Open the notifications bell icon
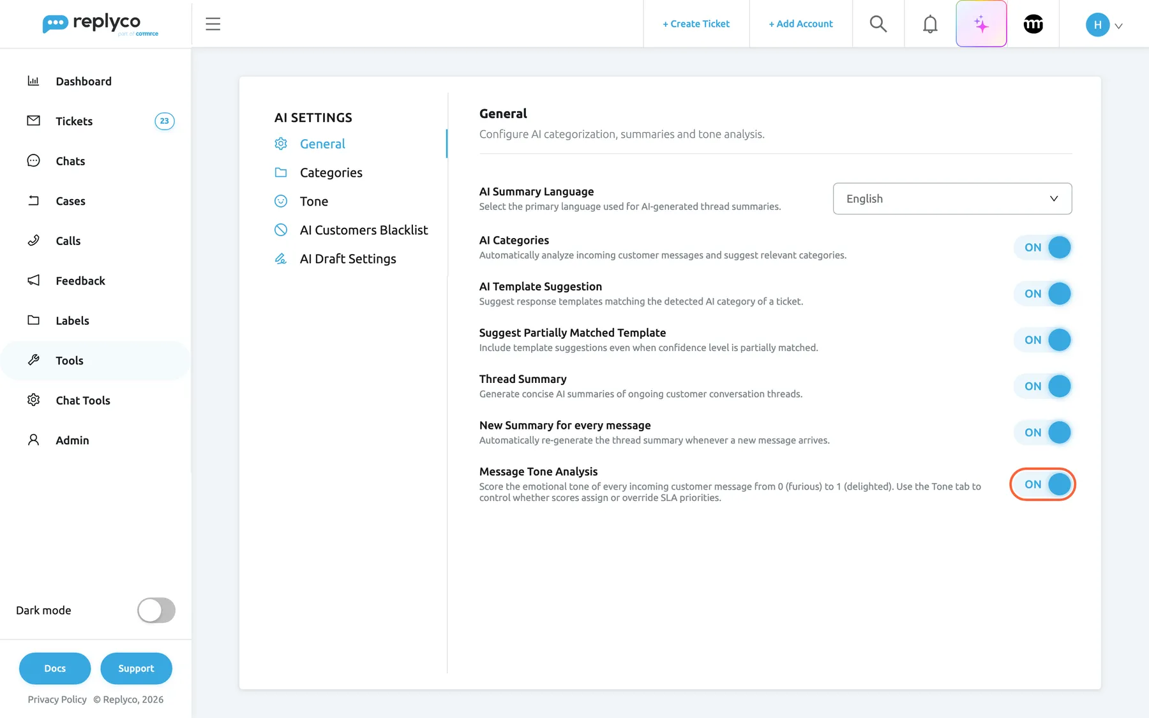1149x718 pixels. pos(930,24)
